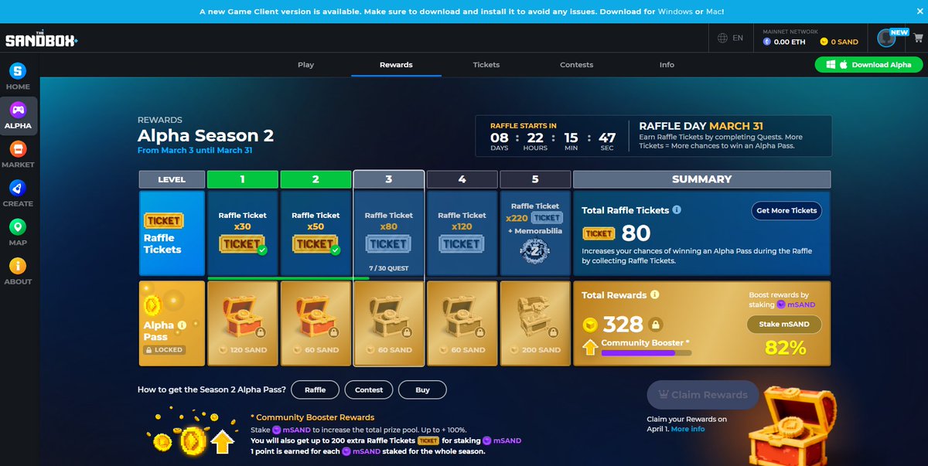Viewport: 928px width, 466px height.
Task: Open the About info sidebar icon
Action: tap(18, 265)
